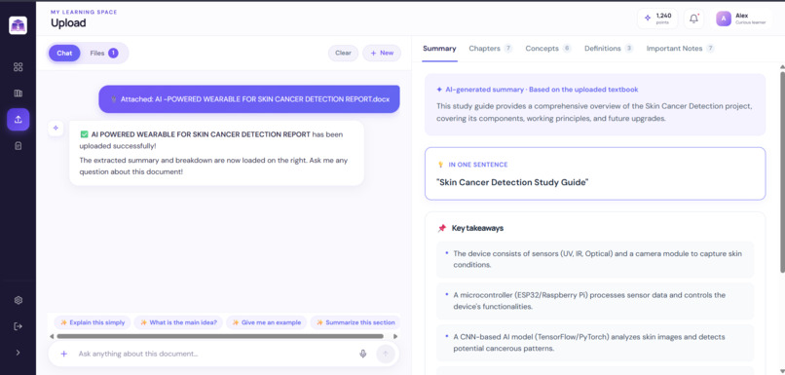Image resolution: width=785 pixels, height=375 pixels.
Task: Start a New chat
Action: [x=382, y=53]
